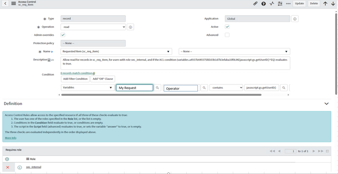Viewport: 338px width, 174px height.
Task: Click the role list settings gear icon
Action: (7, 159)
